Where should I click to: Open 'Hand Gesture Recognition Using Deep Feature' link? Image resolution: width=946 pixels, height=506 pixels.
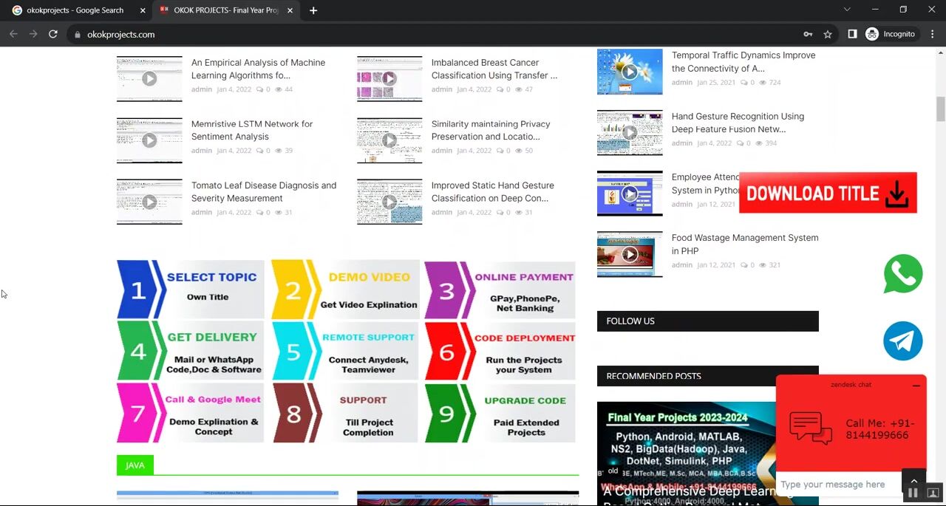click(x=738, y=123)
